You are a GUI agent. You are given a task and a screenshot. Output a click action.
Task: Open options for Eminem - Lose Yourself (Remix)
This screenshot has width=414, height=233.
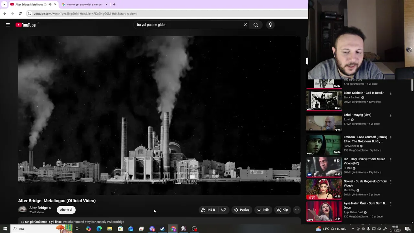[391, 138]
